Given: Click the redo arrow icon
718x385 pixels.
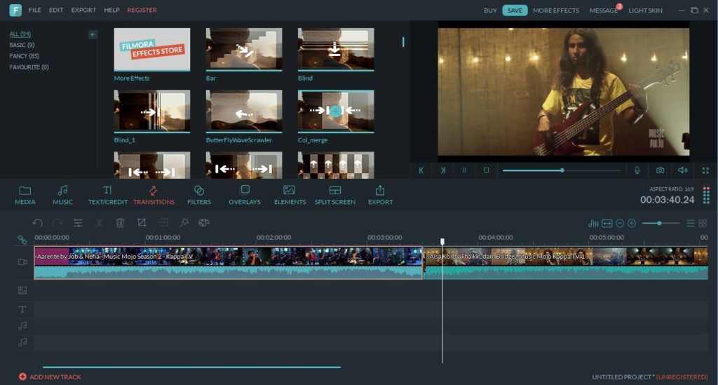Looking at the screenshot, I should coord(57,222).
